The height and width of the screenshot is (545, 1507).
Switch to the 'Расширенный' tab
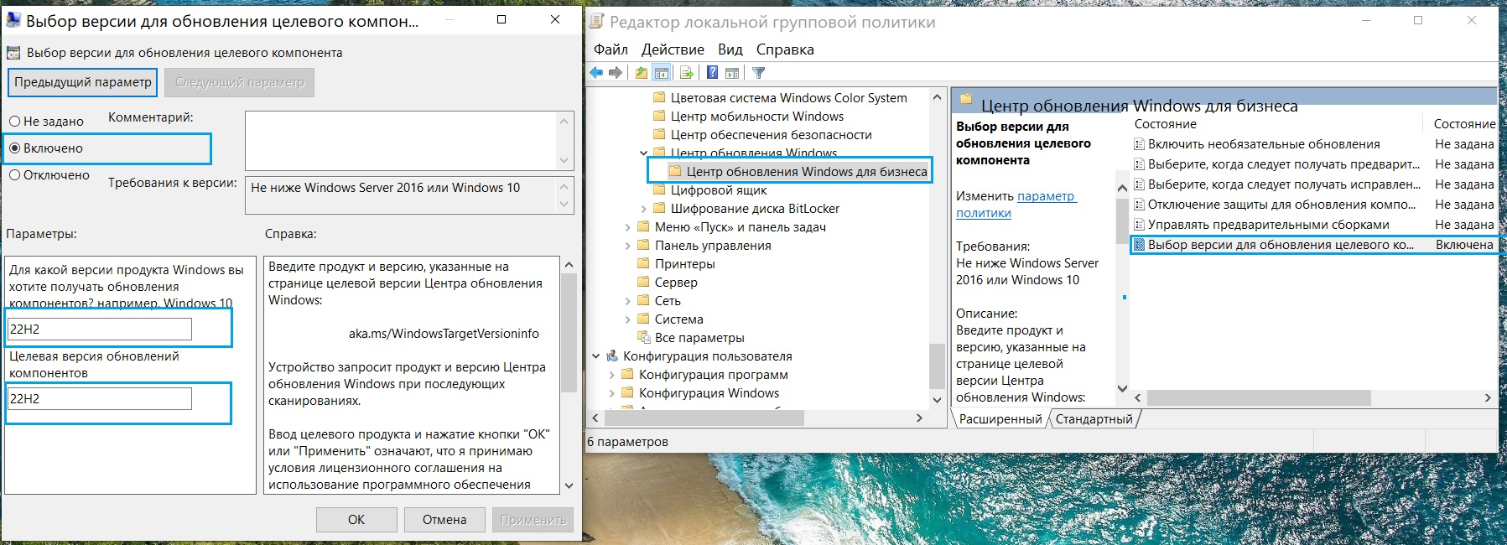1000,419
